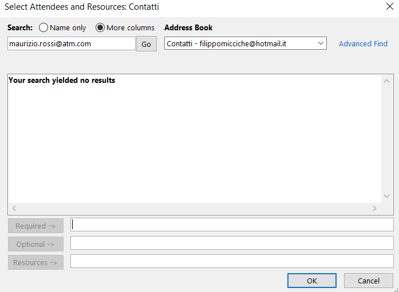Click the 'Your search yielded no results' message
399x292 pixels.
click(x=62, y=80)
